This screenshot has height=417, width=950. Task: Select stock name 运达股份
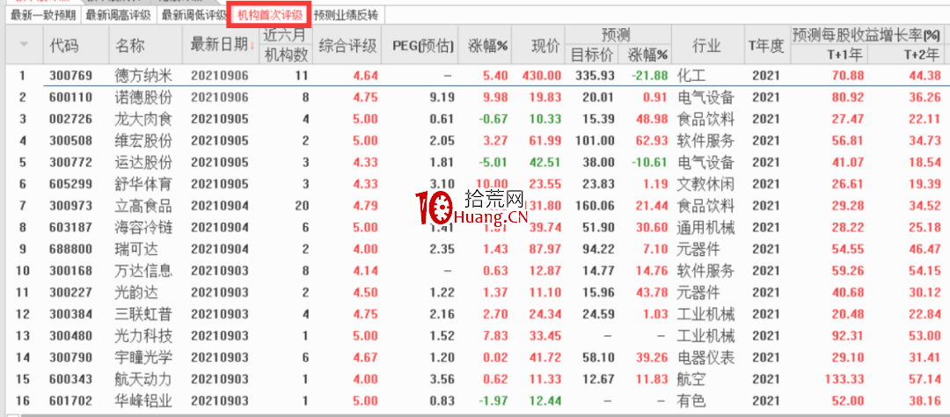pyautogui.click(x=143, y=163)
